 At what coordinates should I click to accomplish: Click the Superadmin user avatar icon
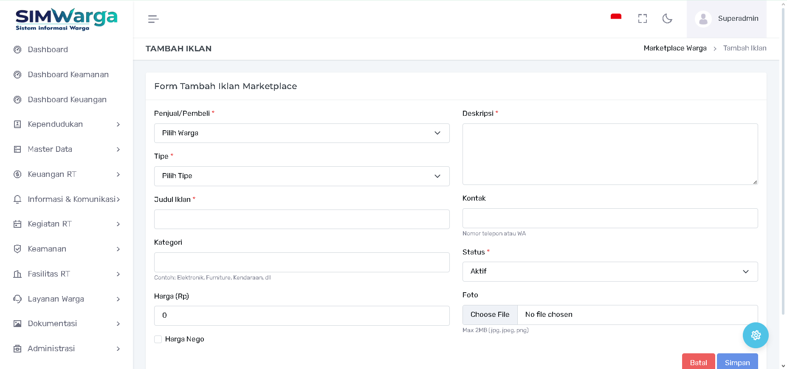tap(703, 19)
